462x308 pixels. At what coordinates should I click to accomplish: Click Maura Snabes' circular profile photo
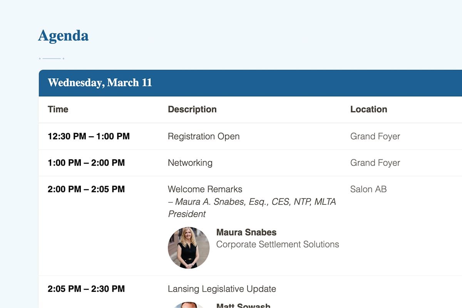[x=189, y=248]
